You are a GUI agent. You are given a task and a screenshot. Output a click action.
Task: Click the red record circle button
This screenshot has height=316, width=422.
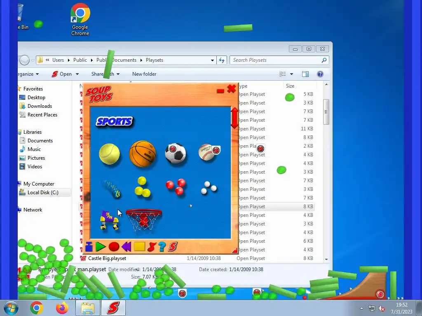tap(114, 247)
